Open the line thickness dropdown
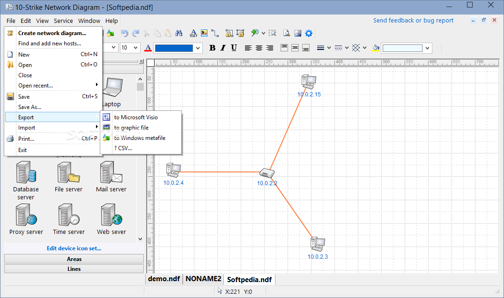Screen dimensions: 504x298 tap(329, 48)
